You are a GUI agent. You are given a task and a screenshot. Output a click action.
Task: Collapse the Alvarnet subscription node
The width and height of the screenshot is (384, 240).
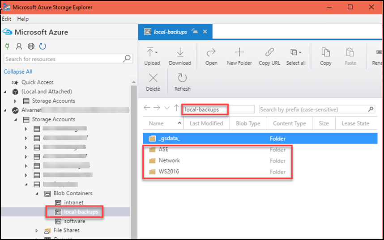click(x=5, y=110)
